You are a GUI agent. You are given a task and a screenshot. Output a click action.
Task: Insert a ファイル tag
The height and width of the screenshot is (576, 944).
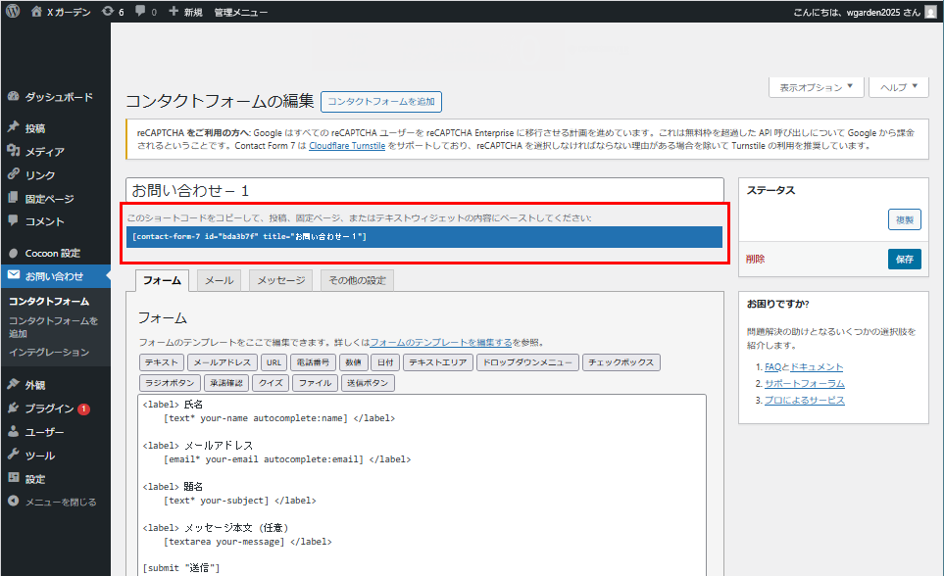tap(315, 383)
